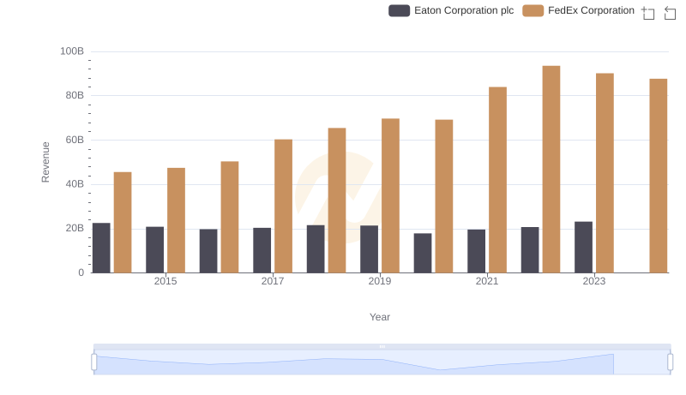The image size is (686, 395).
Task: Select the FedEx bar for 2019
Action: 390,195
